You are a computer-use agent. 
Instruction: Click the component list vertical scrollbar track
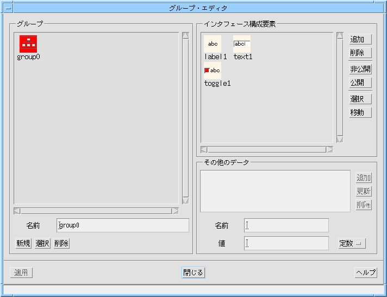(340, 87)
